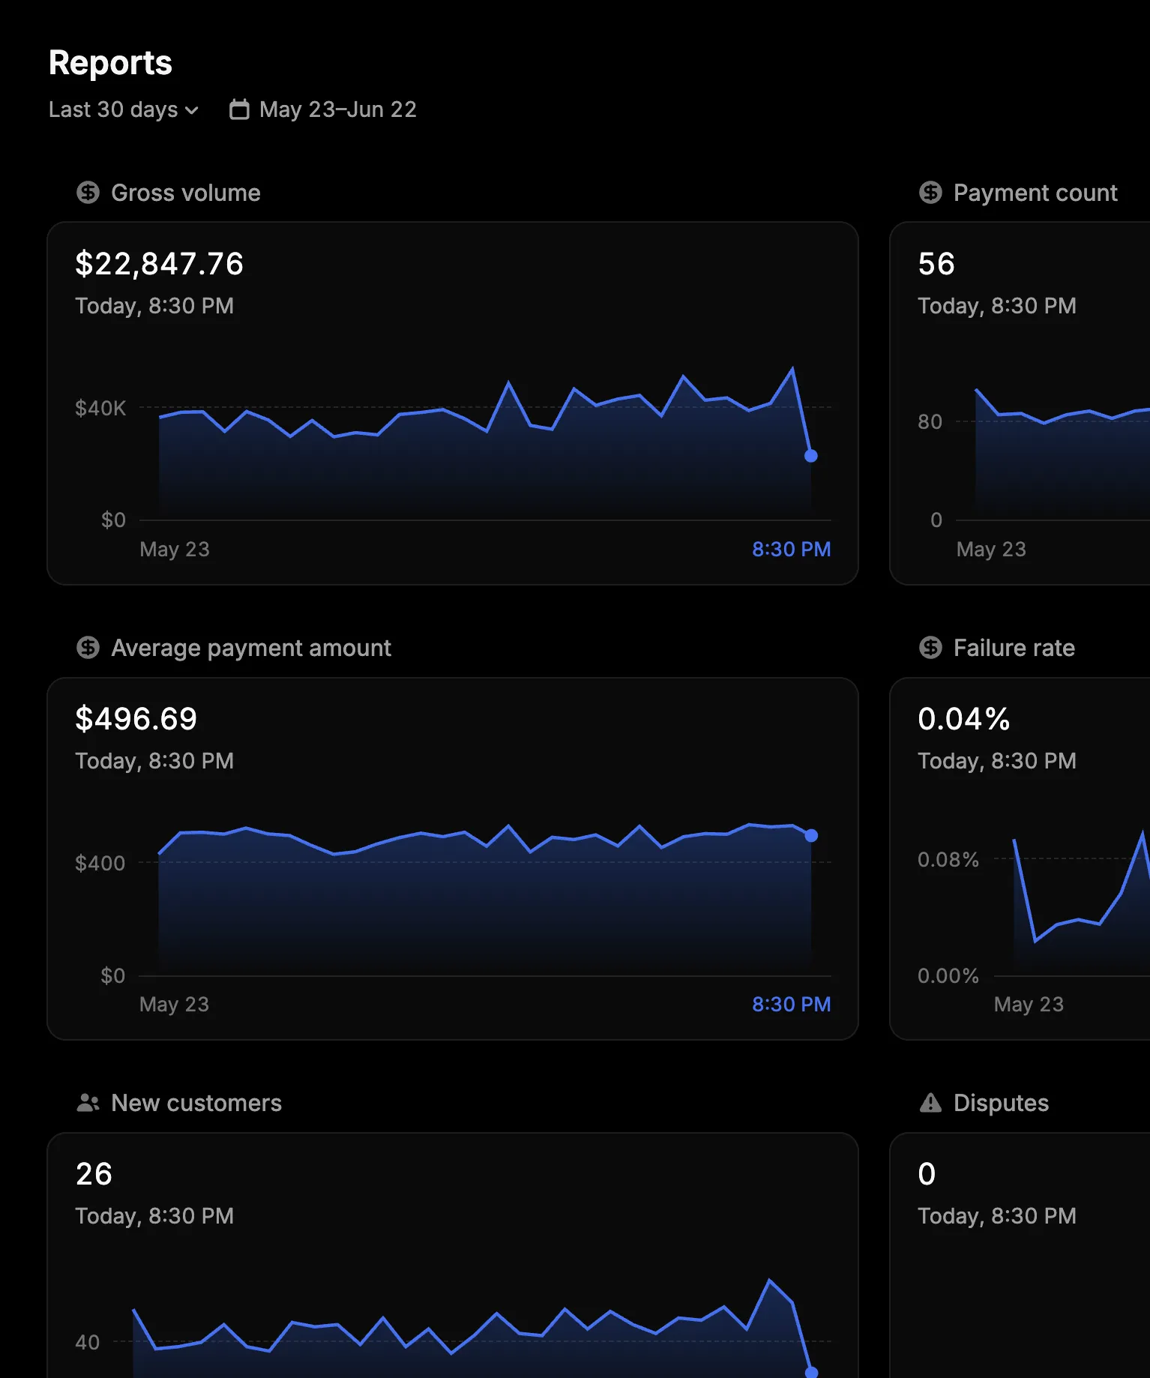The image size is (1150, 1378).
Task: Click the 80 axis label in Payment count
Action: point(930,422)
